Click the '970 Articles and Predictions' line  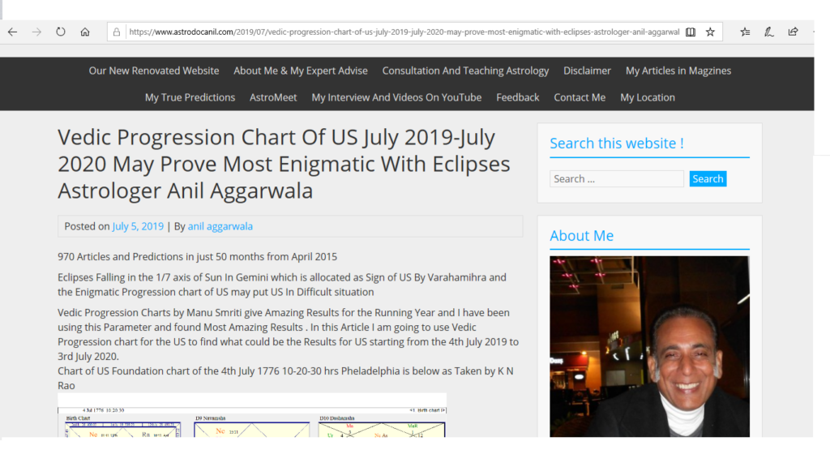pyautogui.click(x=198, y=257)
